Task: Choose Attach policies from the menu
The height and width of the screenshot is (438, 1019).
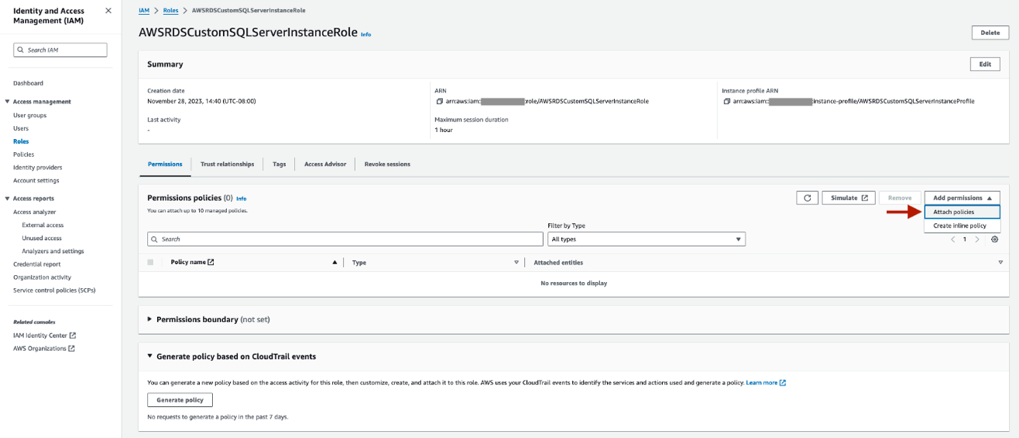Action: (962, 212)
